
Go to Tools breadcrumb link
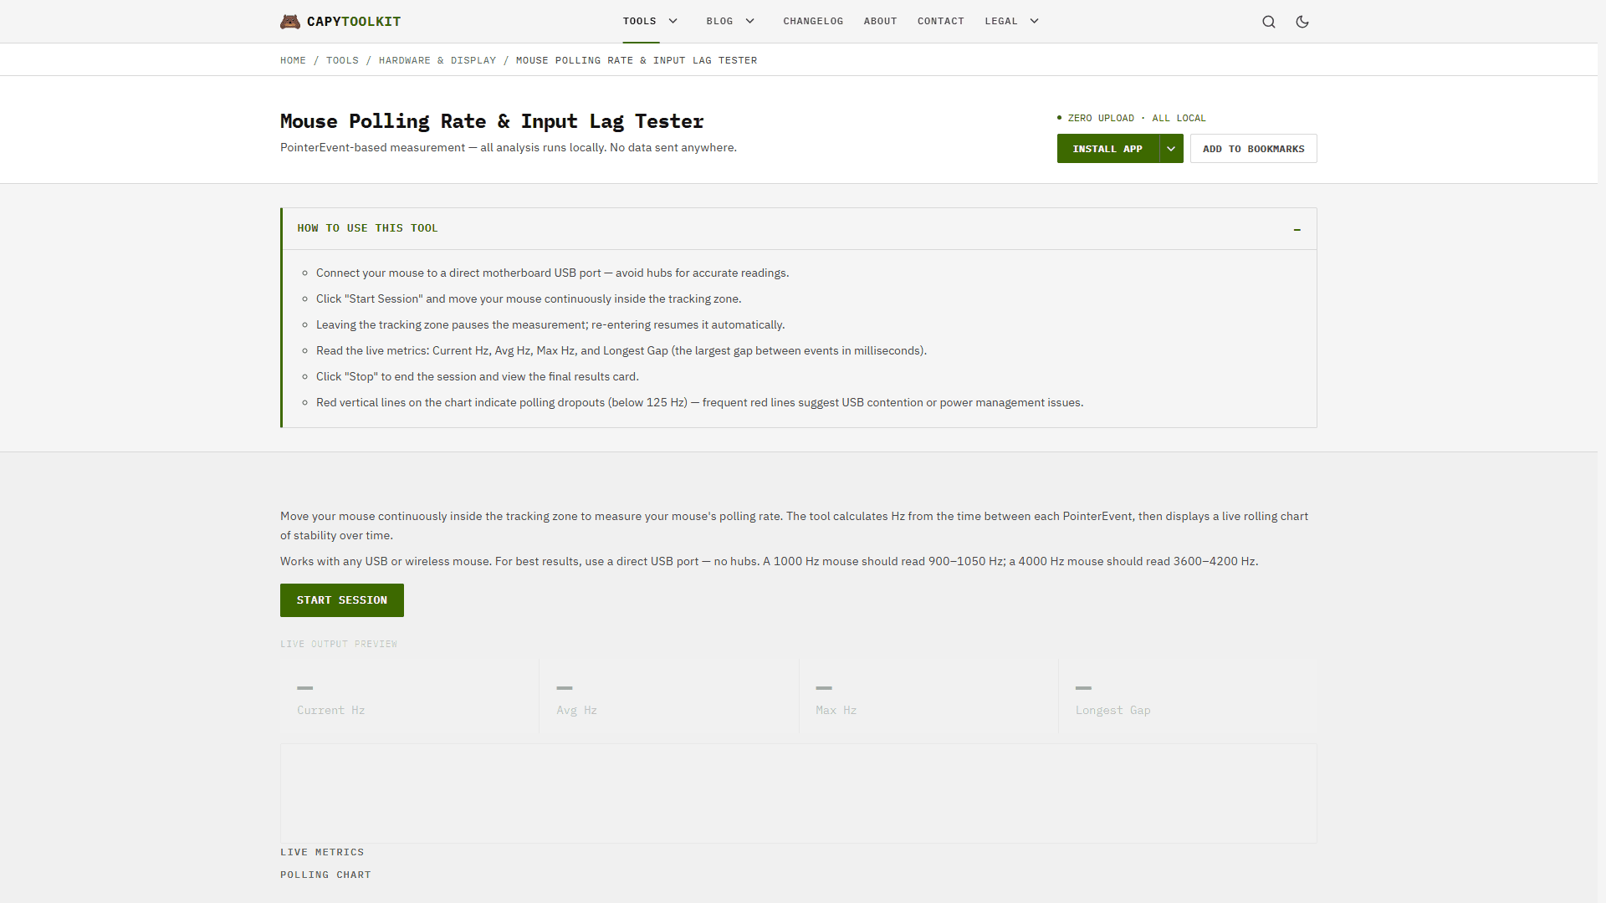point(342,60)
